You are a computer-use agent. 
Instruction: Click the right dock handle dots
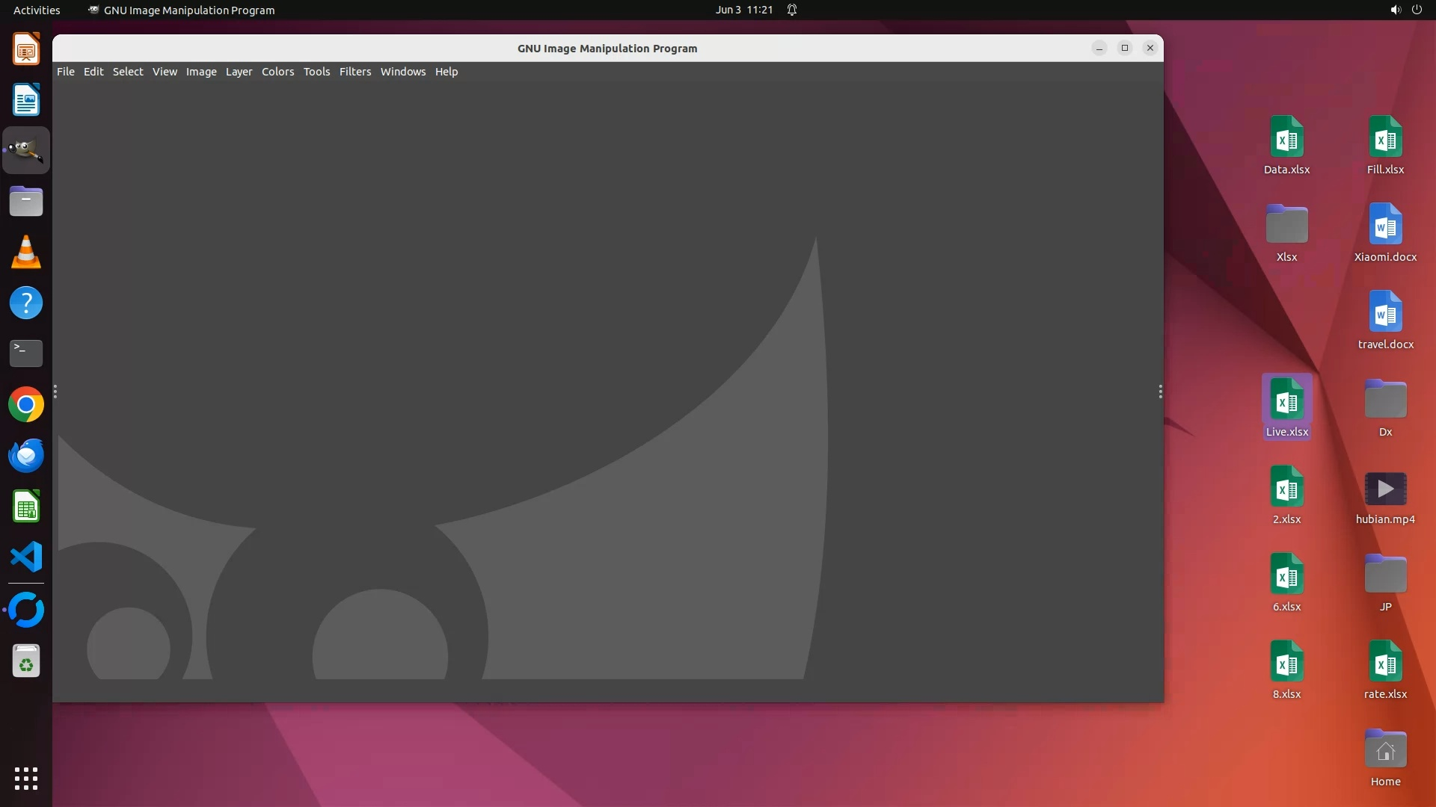[1160, 392]
